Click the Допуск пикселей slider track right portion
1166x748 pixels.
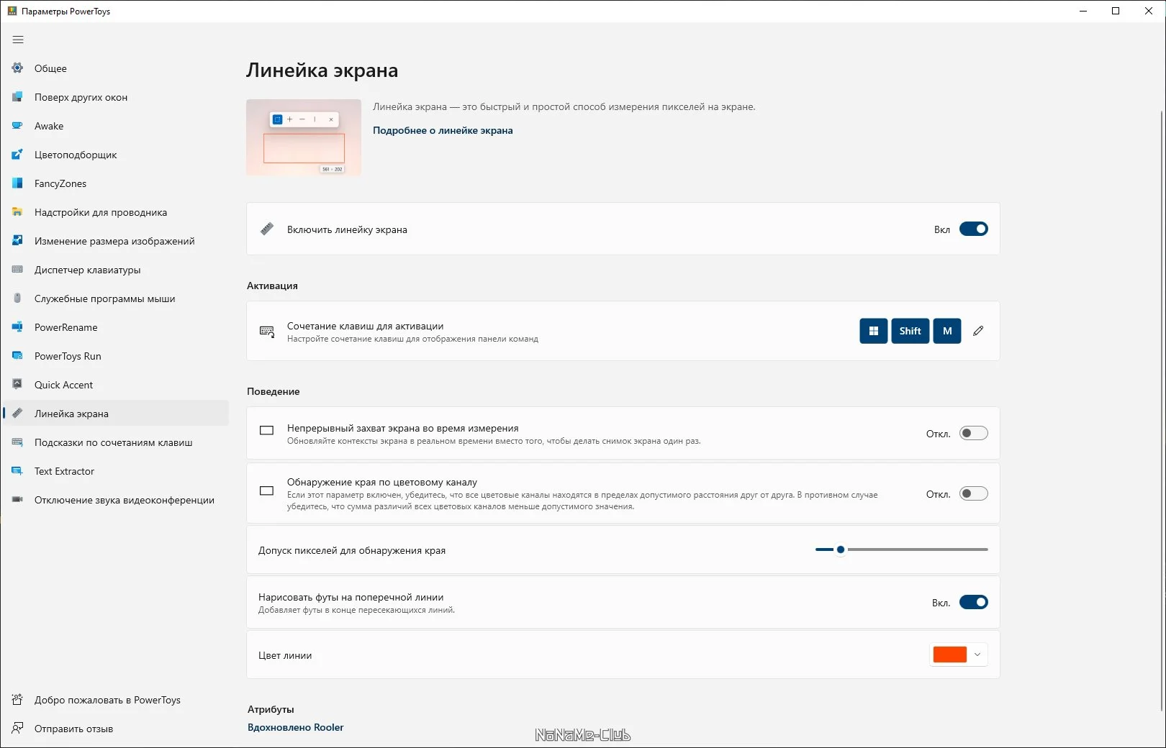(x=918, y=549)
